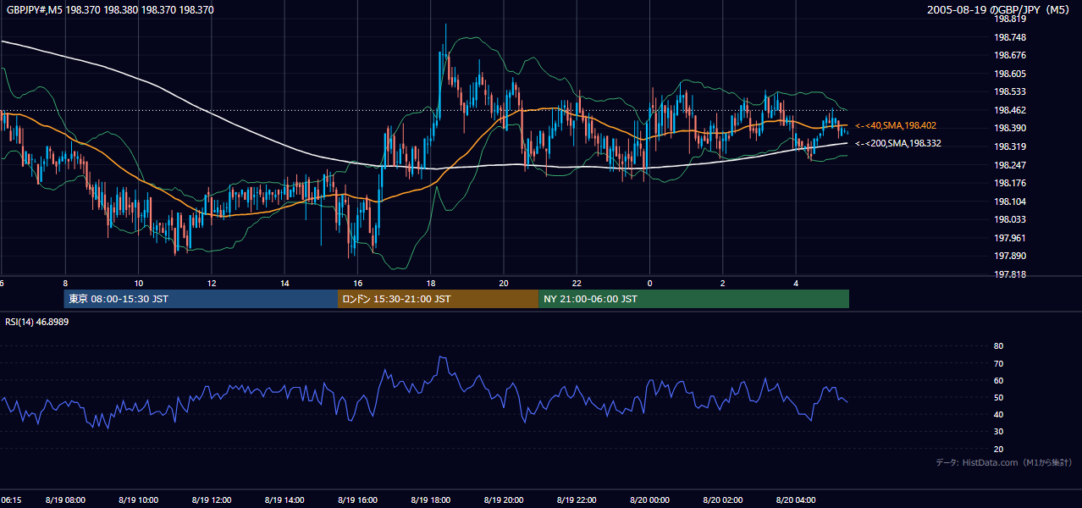
Task: Click RSI scale value 20
Action: pyautogui.click(x=998, y=449)
